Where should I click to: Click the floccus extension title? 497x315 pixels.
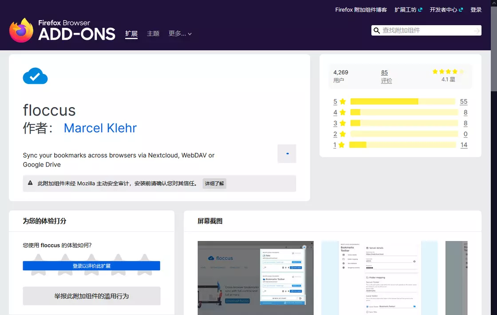[x=49, y=110]
